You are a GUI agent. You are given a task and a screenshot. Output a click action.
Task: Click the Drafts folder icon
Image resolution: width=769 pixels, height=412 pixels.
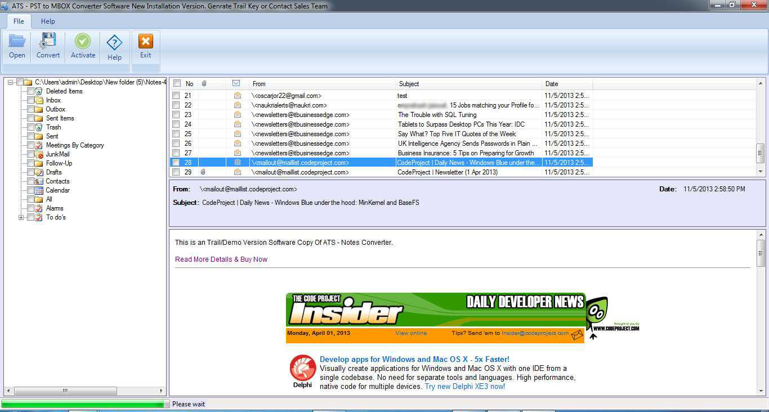click(x=39, y=172)
